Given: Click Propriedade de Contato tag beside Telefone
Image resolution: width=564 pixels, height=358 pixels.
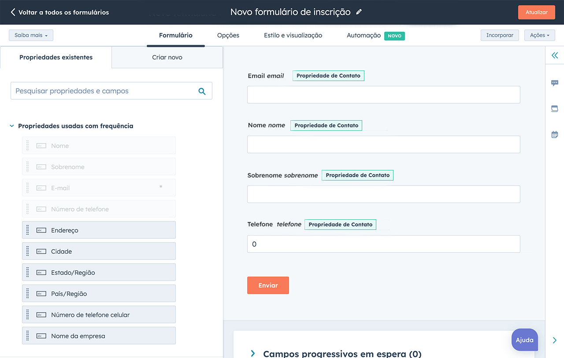Looking at the screenshot, I should click(x=340, y=225).
